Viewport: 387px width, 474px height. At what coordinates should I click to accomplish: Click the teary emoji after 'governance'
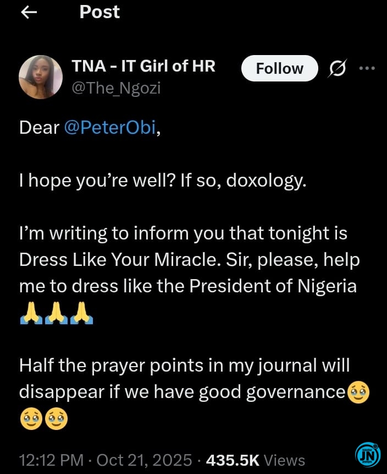click(x=360, y=393)
